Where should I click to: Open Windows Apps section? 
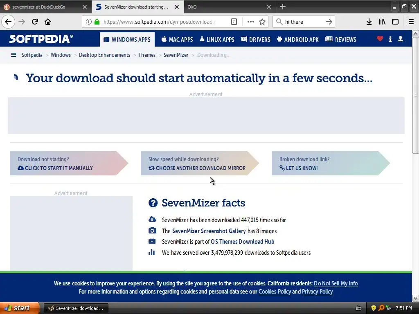(x=127, y=40)
